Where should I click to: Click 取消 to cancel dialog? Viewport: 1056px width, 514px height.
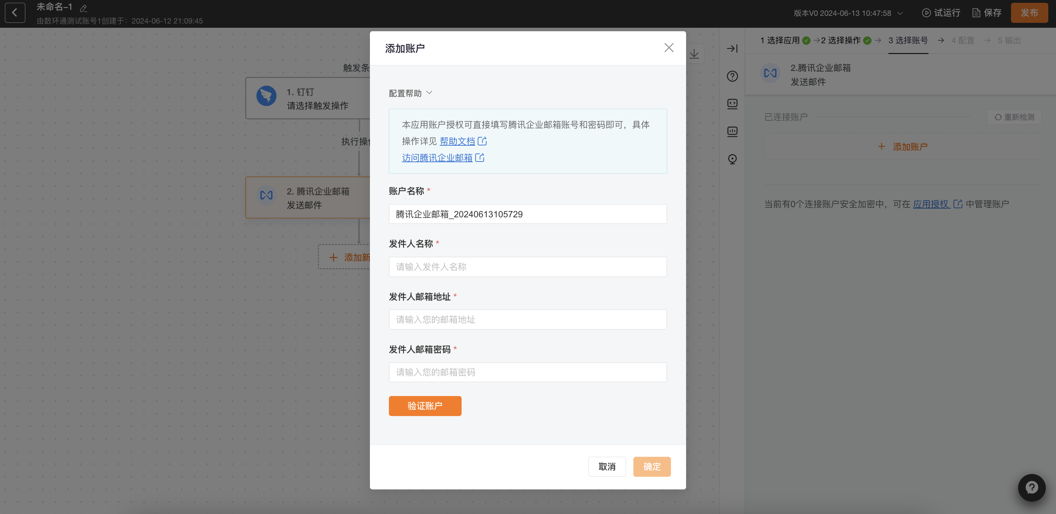[607, 467]
